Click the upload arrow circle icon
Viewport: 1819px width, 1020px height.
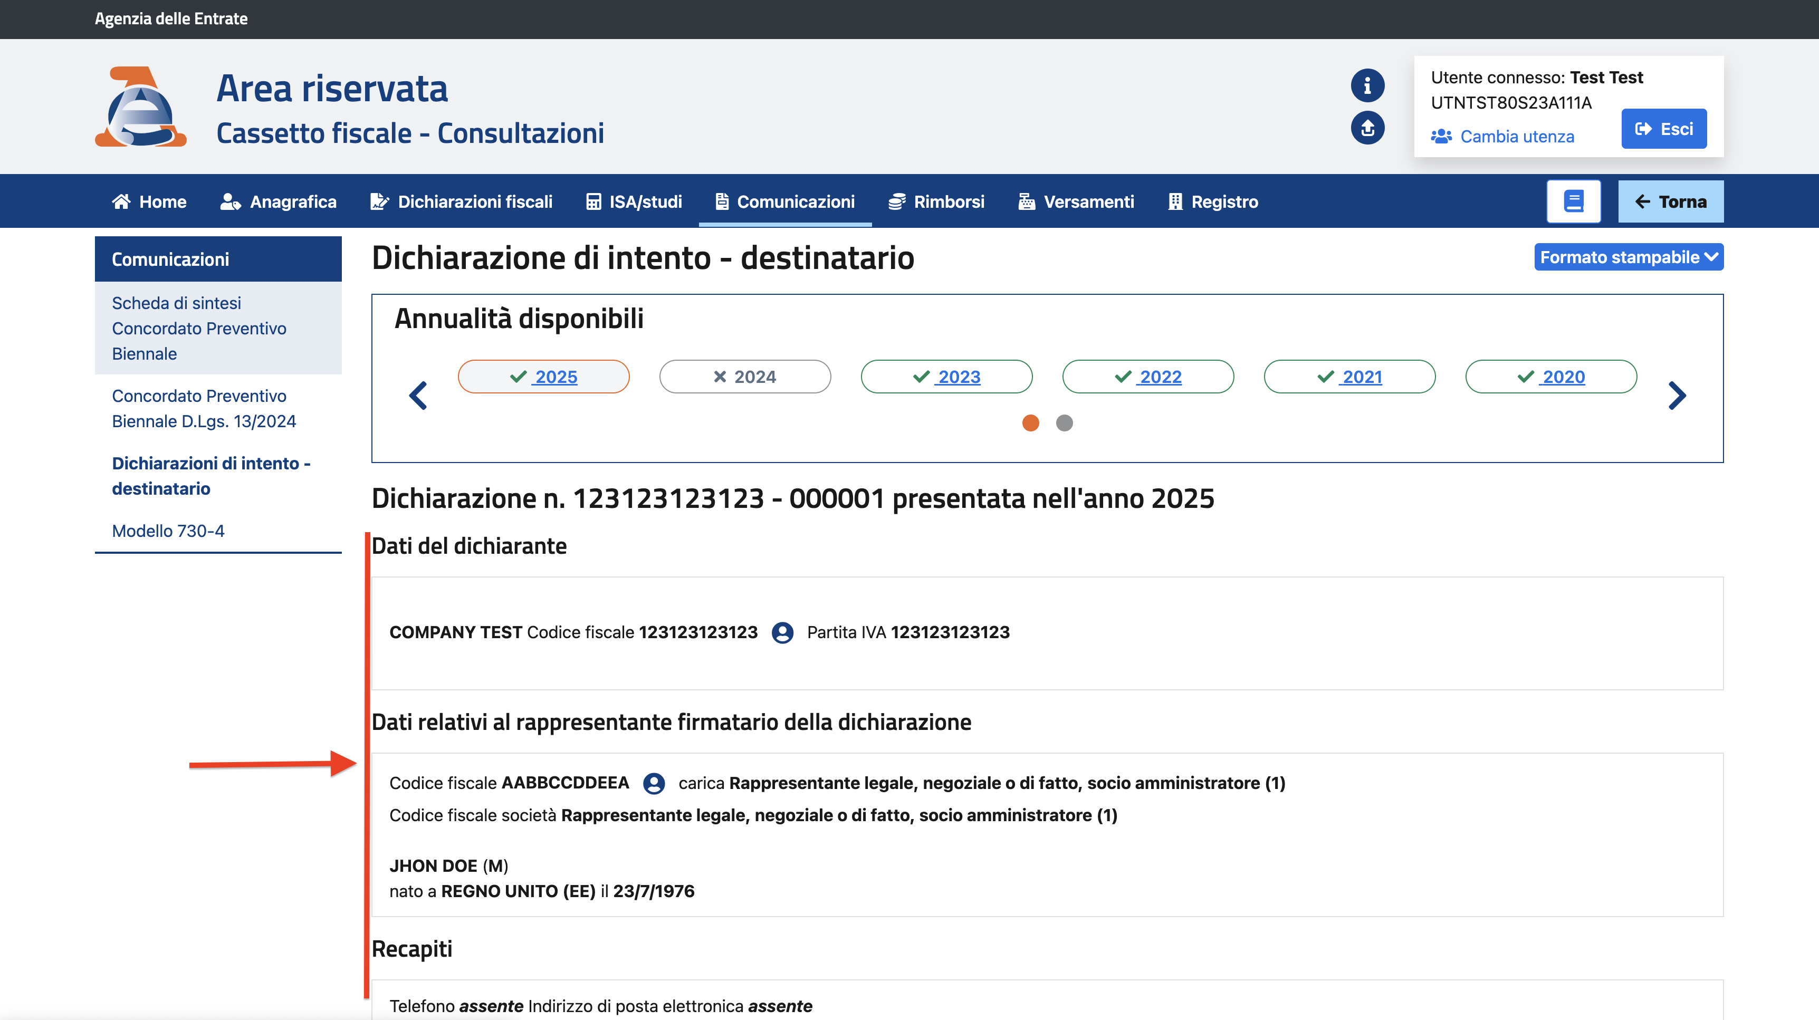click(1367, 128)
